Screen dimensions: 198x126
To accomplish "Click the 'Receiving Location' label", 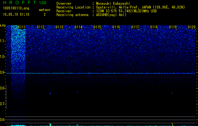I will 73,7.
